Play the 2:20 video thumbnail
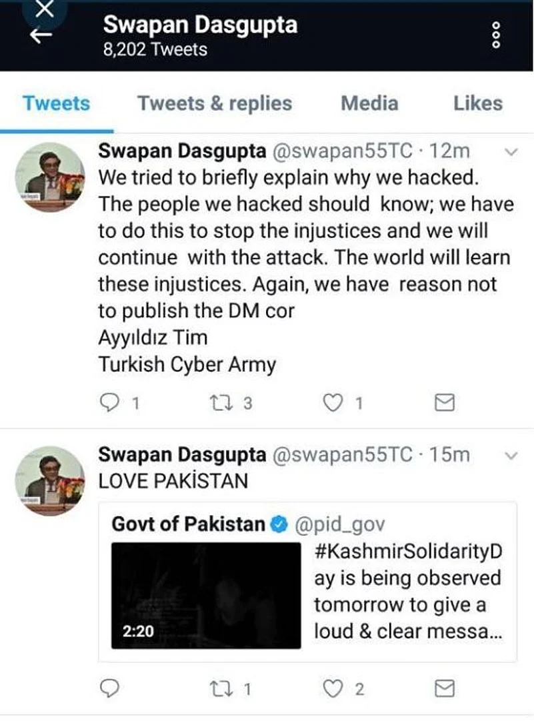The height and width of the screenshot is (721, 534). (x=205, y=595)
